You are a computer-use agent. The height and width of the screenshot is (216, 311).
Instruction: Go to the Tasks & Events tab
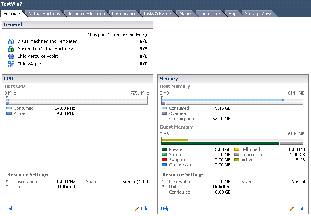[158, 14]
